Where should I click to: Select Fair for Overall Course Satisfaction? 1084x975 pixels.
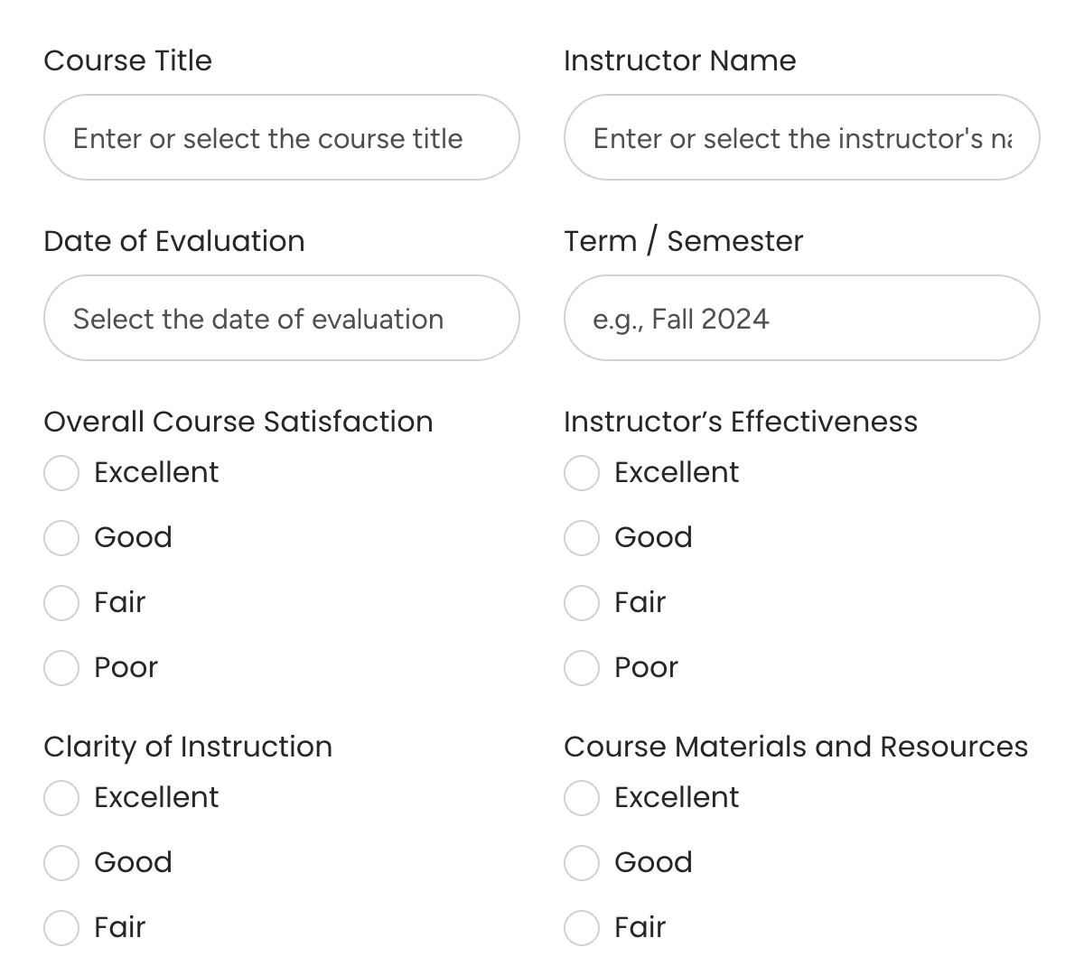tap(61, 602)
